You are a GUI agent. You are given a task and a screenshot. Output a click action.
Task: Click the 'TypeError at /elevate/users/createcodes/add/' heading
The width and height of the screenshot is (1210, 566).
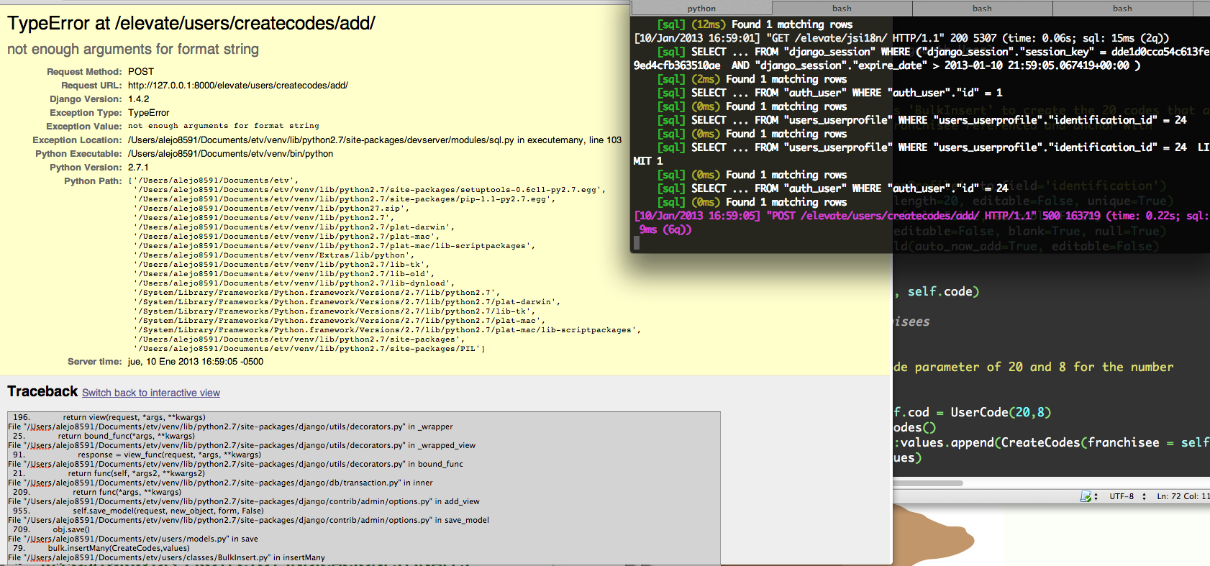coord(191,23)
